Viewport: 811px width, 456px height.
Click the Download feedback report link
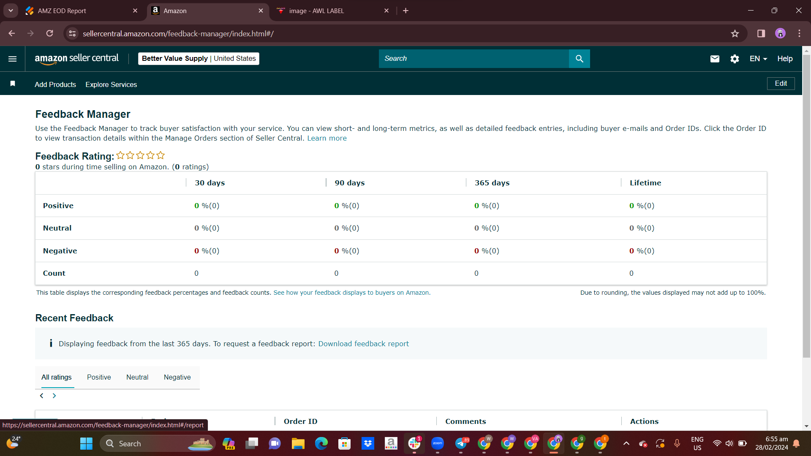tap(363, 344)
